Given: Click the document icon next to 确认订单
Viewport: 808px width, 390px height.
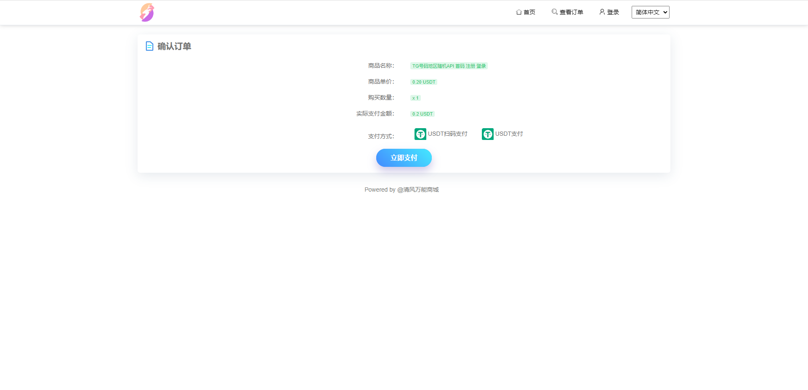Looking at the screenshot, I should [x=149, y=46].
